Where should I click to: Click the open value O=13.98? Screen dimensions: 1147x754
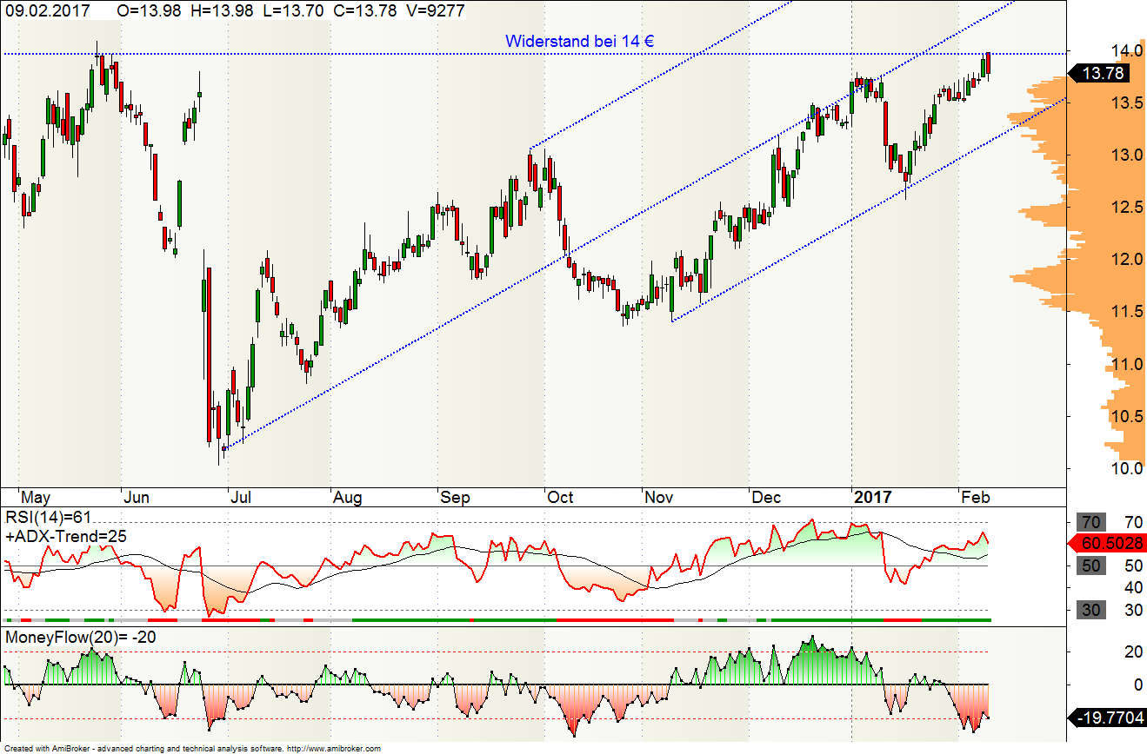point(149,10)
